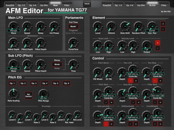The width and height of the screenshot is (174, 130).
Task: Click the plus under CutoffDepth Contr.No.
Action: click(x=160, y=124)
